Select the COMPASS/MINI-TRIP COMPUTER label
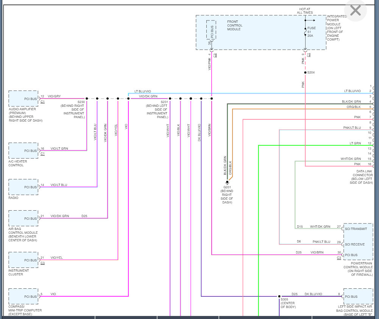 point(25,310)
